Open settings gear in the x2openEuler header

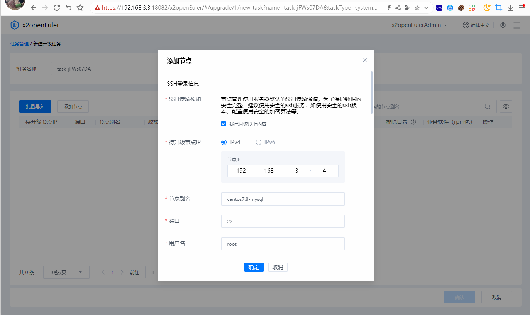click(x=503, y=25)
